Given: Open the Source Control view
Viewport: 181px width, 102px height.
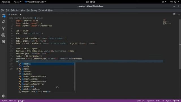Looking at the screenshot, I should click(x=3, y=28).
